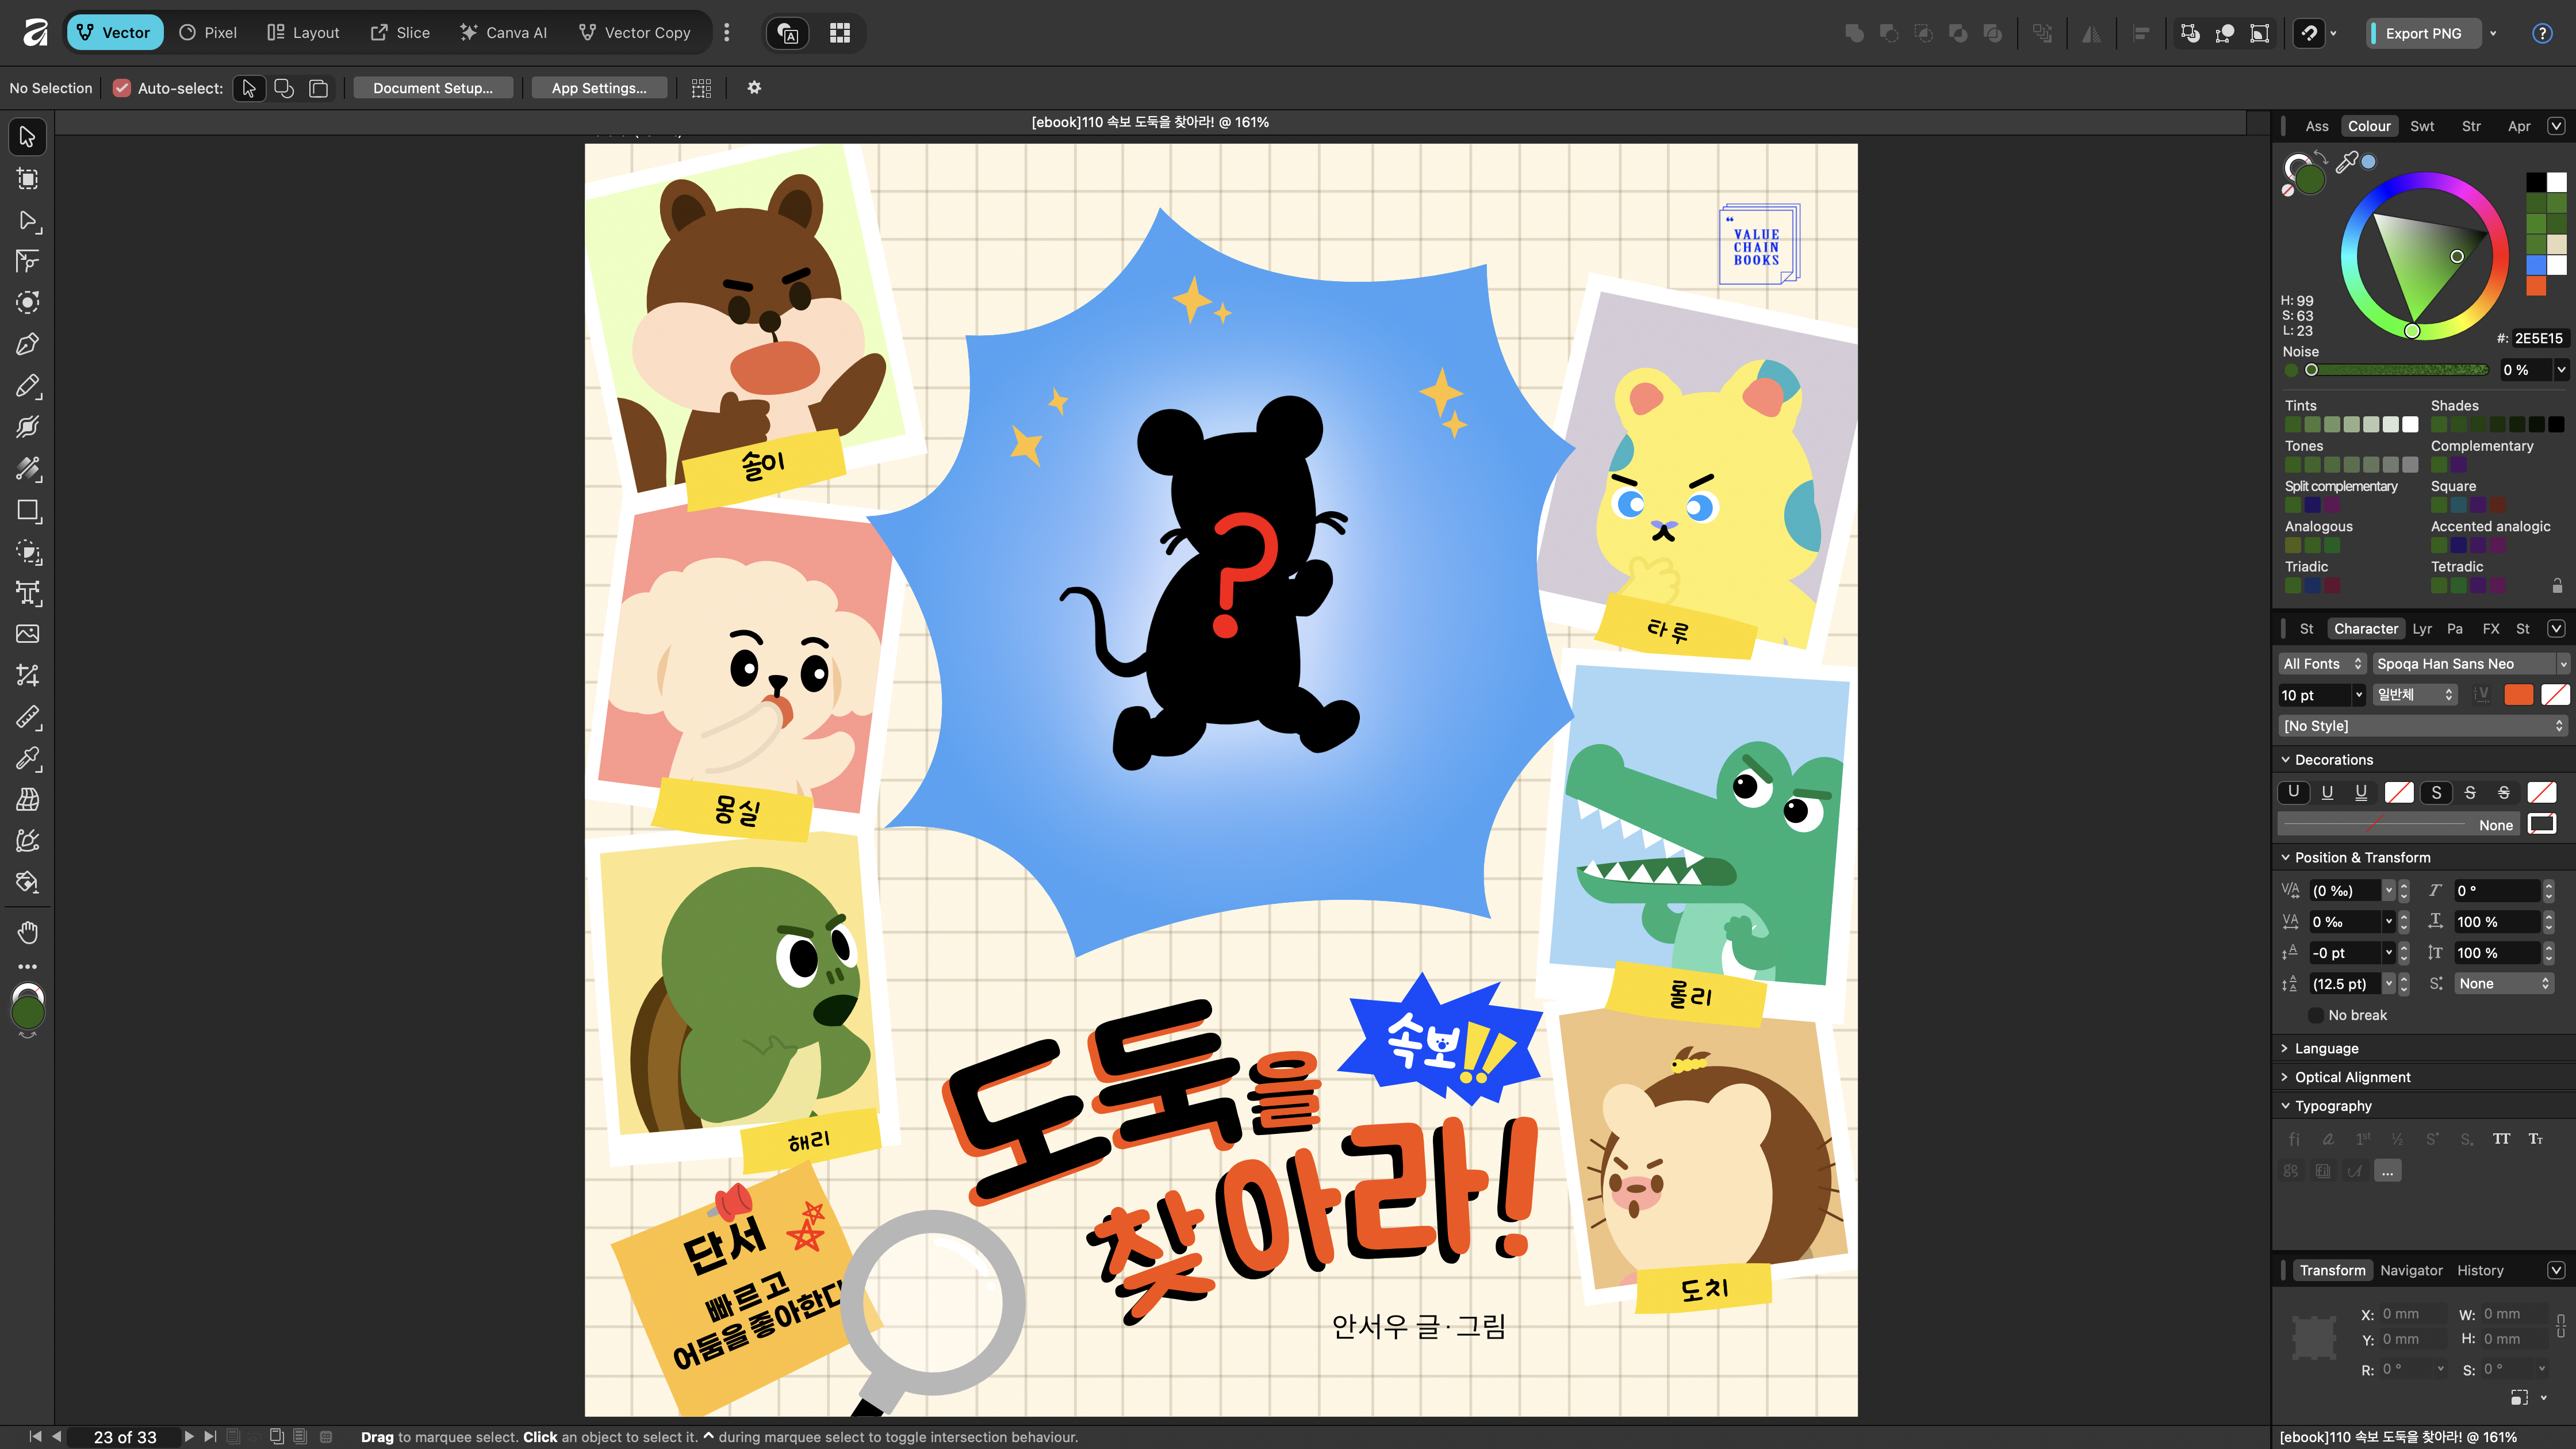Click the App Settings... button
Viewport: 2576px width, 1449px height.
coord(599,88)
